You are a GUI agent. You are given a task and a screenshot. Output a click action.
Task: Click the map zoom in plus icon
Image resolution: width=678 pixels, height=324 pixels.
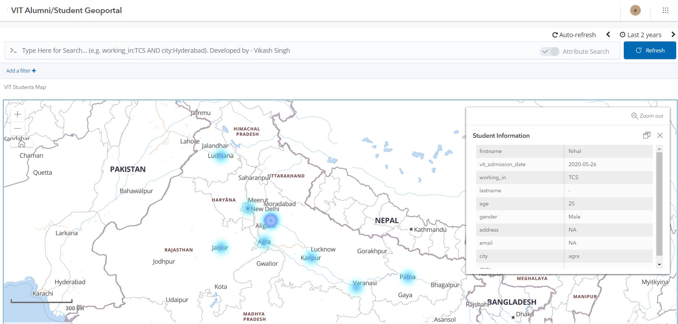pos(17,114)
